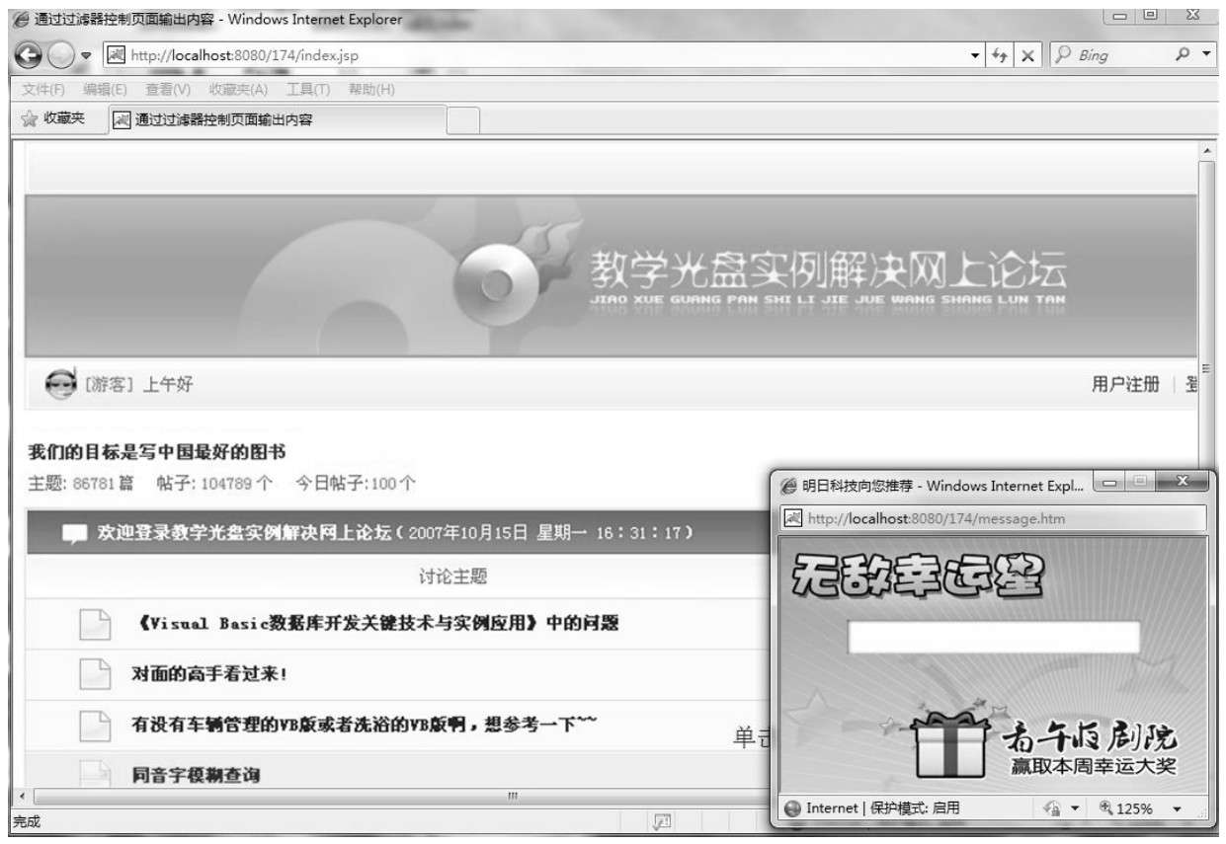Image resolution: width=1226 pixels, height=844 pixels.
Task: Click the document icon beside 同音字模糊查询
Action: pos(95,774)
